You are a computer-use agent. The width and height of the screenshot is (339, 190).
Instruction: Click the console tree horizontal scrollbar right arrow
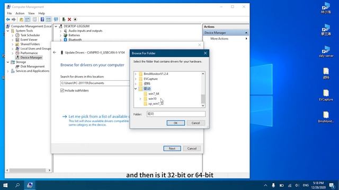coord(49,170)
